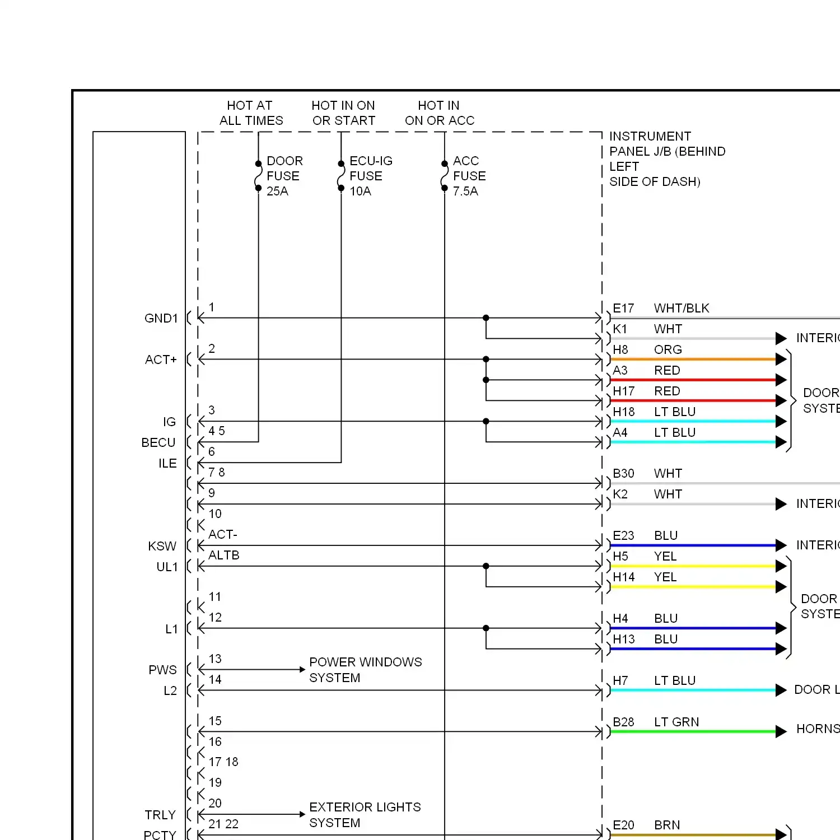Click the pin 16 number label

point(215,741)
